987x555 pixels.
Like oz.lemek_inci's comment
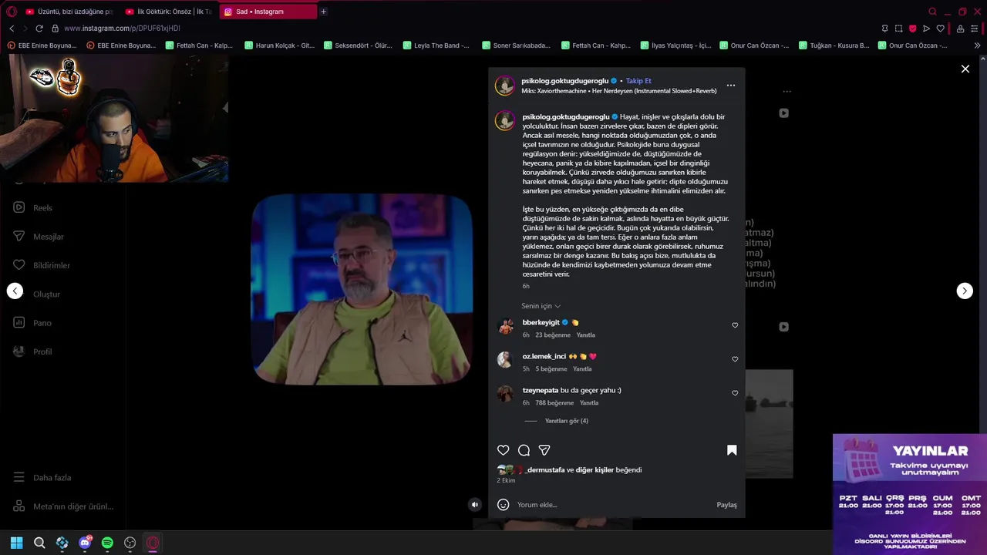click(735, 359)
